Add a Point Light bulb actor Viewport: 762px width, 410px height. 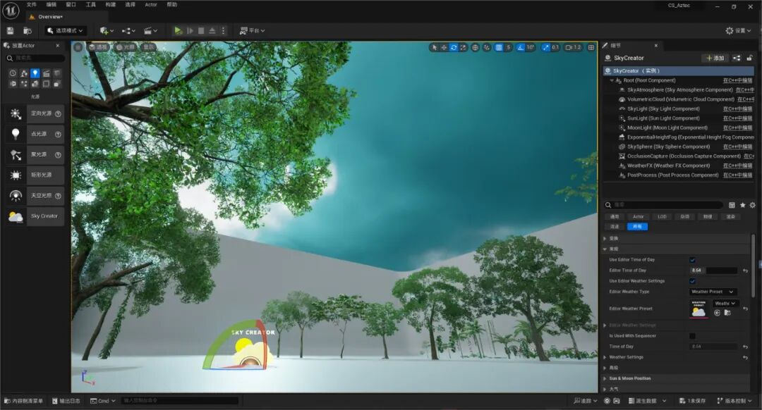(x=35, y=134)
